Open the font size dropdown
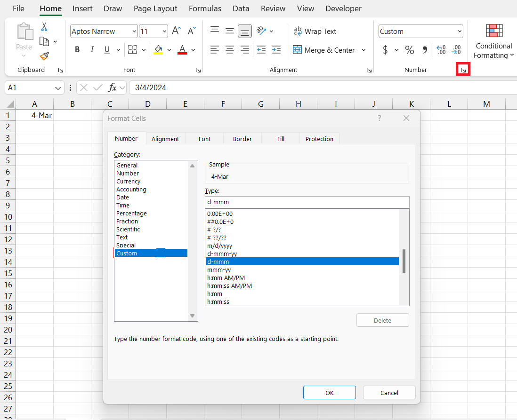517x420 pixels. pyautogui.click(x=164, y=32)
